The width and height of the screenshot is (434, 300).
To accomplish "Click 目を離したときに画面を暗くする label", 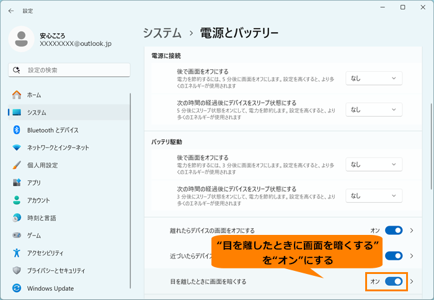I will (208, 282).
